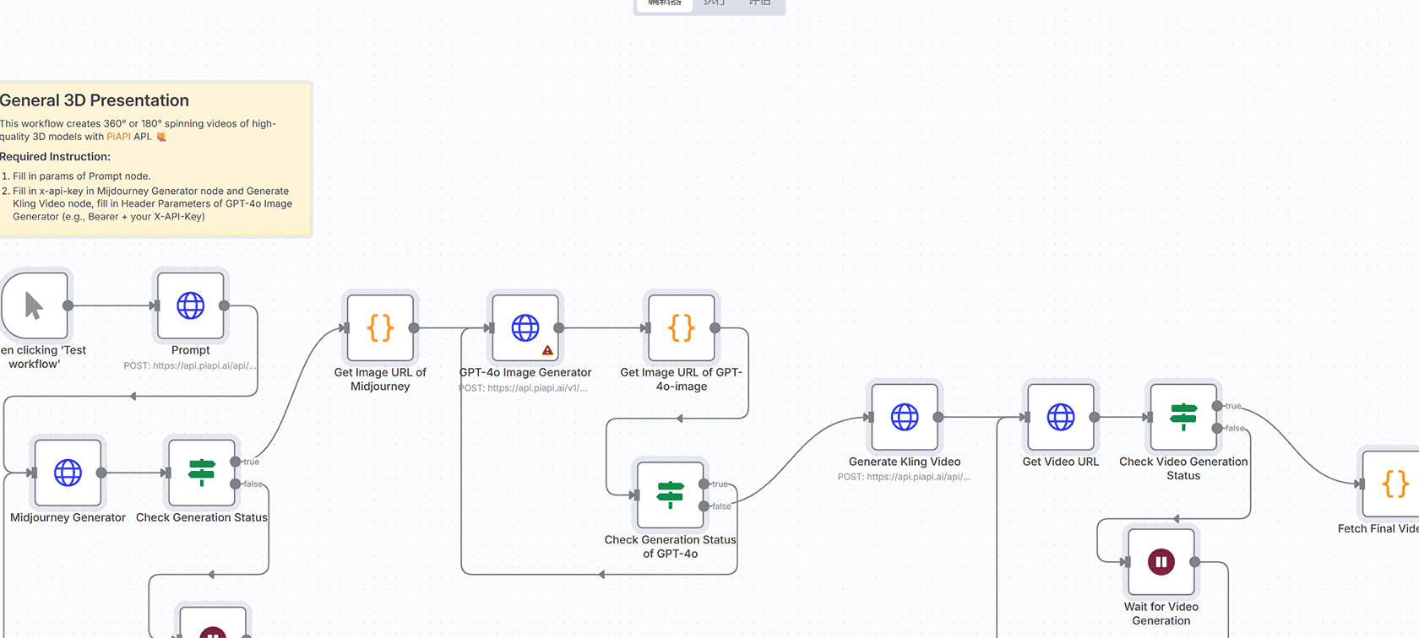Image resolution: width=1419 pixels, height=638 pixels.
Task: Click false output of Check Generation Status of GPT-4o
Action: 704,506
